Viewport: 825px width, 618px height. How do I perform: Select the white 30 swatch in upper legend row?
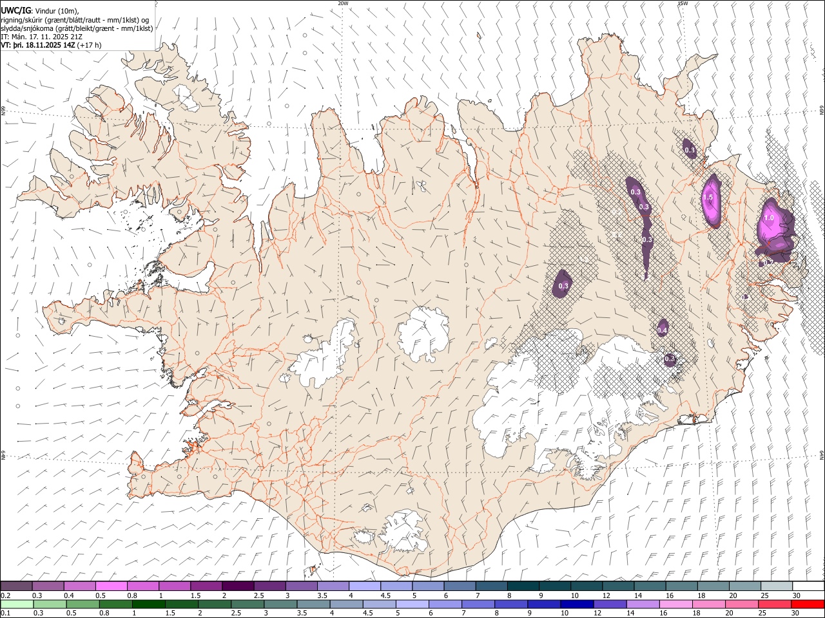(x=808, y=586)
